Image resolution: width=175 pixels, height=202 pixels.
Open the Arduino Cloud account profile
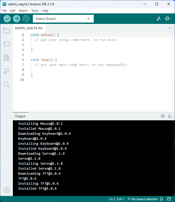point(7,190)
